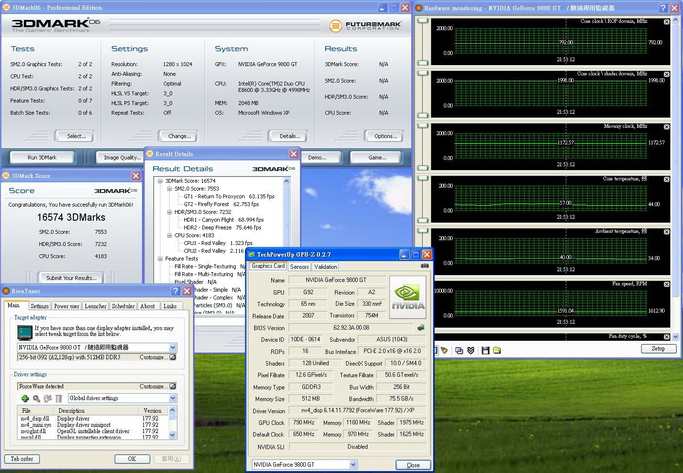Select the Graphics Card tab in GPU-Z
The width and height of the screenshot is (683, 473).
click(x=268, y=266)
